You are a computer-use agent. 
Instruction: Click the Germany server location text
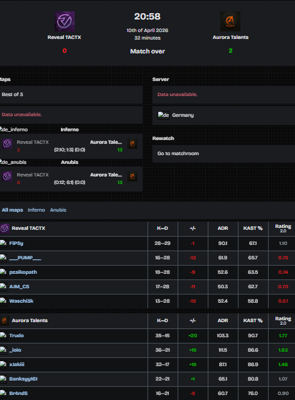click(x=183, y=115)
